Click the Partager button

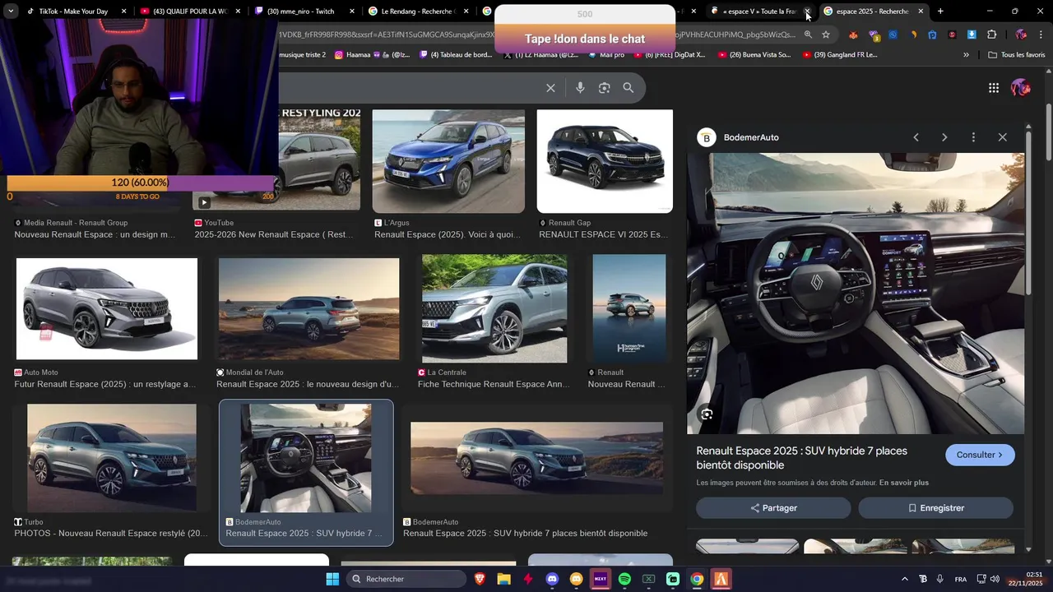[773, 508]
